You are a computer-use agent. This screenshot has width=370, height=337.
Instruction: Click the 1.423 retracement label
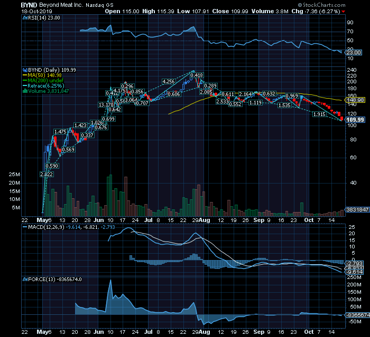(x=80, y=126)
